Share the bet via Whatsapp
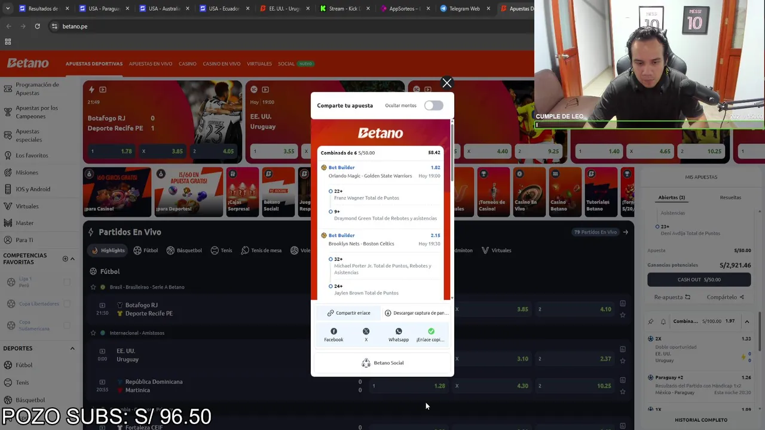765x430 pixels. (x=399, y=335)
